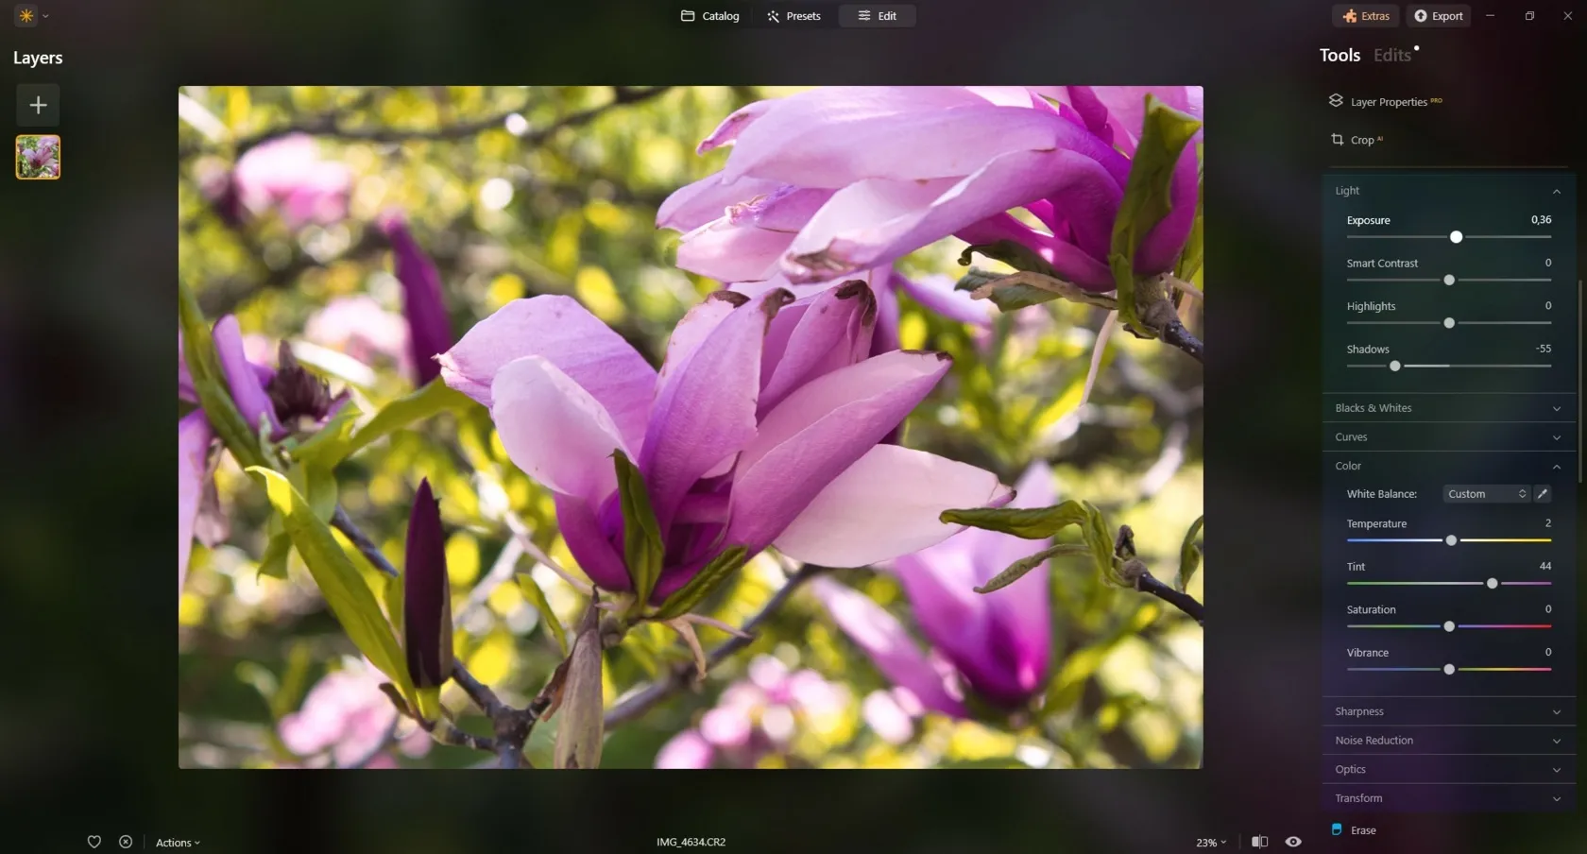Open the Extras puzzle icon button
Screen dimensions: 1587x854
pos(1366,16)
